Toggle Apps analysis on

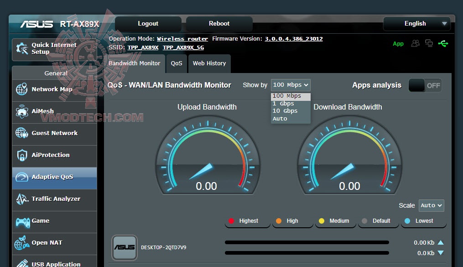click(425, 85)
